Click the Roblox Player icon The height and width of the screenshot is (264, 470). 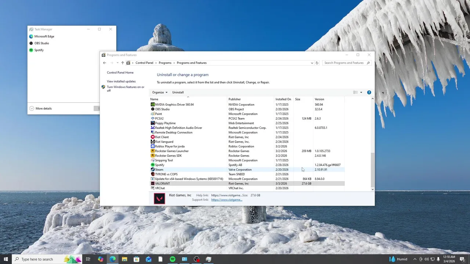153,146
